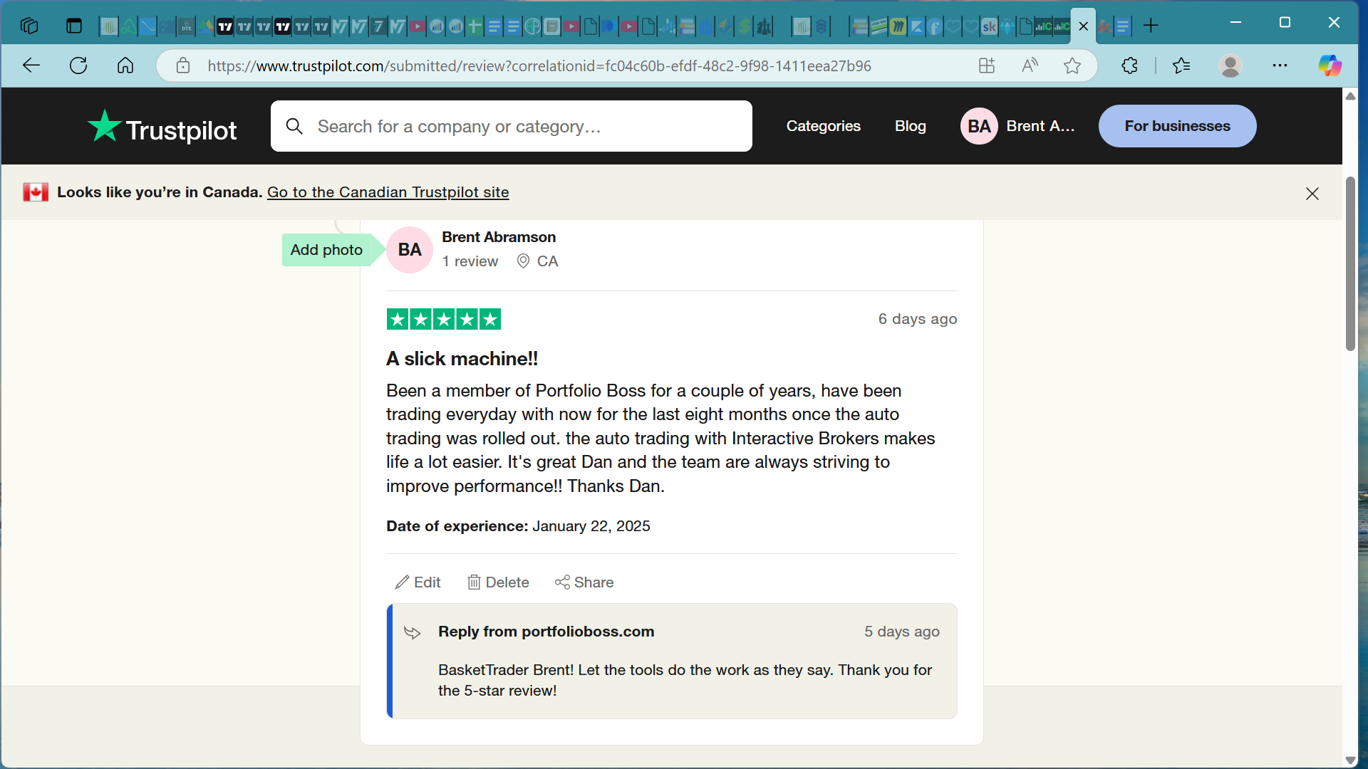Click the company search field
Image resolution: width=1368 pixels, height=769 pixels.
tap(511, 126)
